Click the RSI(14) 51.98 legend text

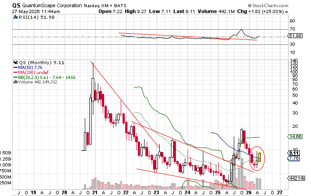click(x=37, y=17)
